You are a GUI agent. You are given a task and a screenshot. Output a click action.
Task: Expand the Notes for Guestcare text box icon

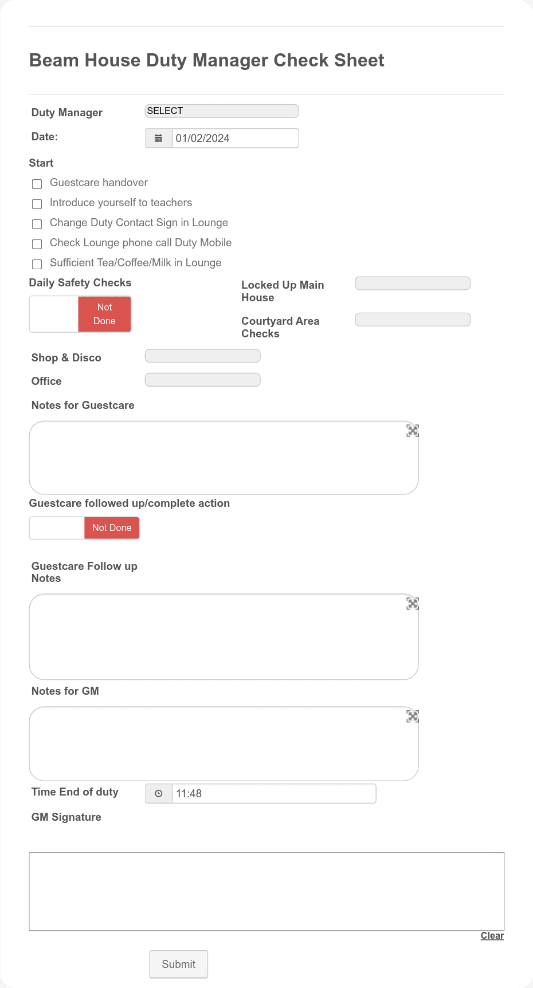point(413,431)
